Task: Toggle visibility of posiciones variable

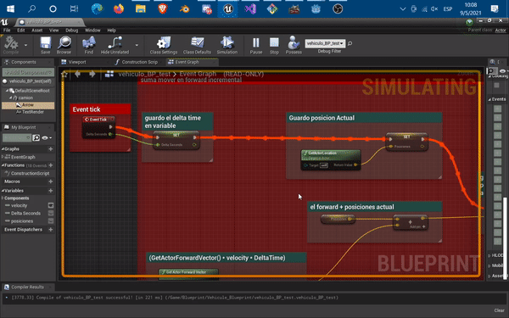Action: [x=51, y=221]
